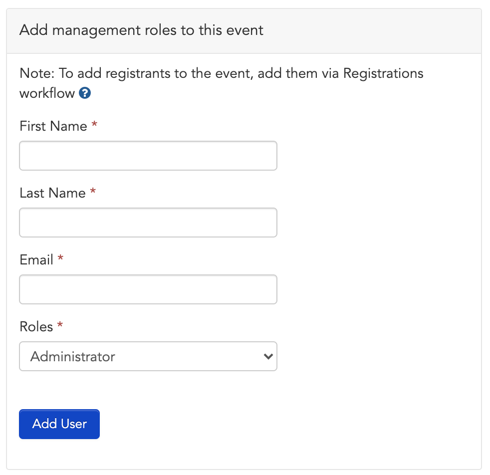Image resolution: width=490 pixels, height=475 pixels.
Task: Click the word Registrations in the note
Action: pyautogui.click(x=383, y=73)
